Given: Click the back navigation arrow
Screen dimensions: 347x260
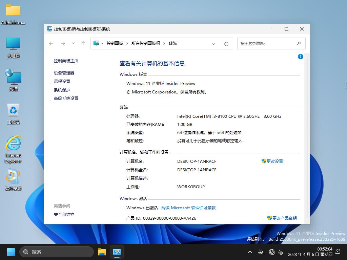Looking at the screenshot, I should [x=51, y=43].
